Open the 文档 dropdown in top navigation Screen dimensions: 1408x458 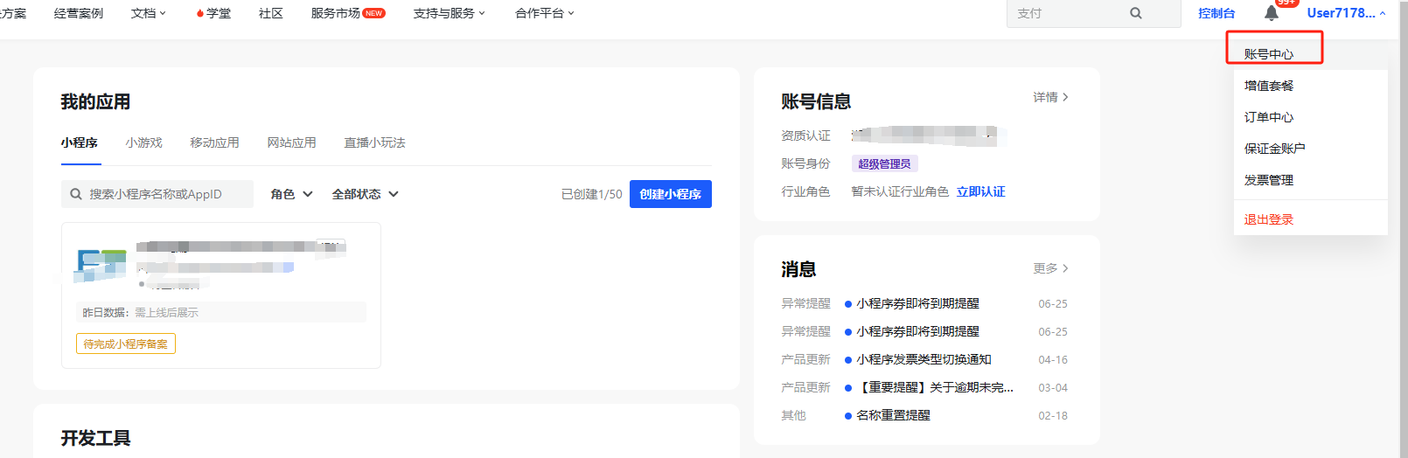(x=148, y=13)
